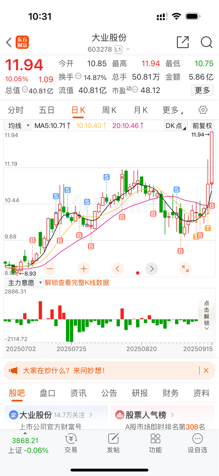Open the 资料 tab

click(x=201, y=393)
